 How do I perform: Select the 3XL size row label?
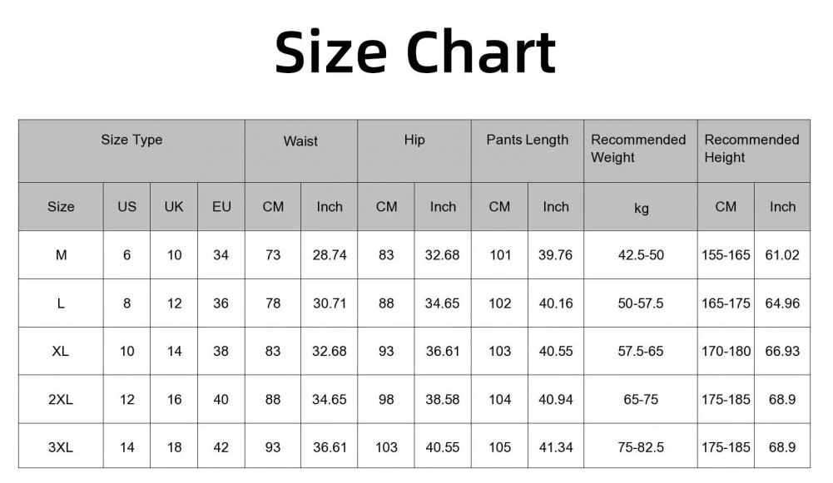[x=61, y=447]
